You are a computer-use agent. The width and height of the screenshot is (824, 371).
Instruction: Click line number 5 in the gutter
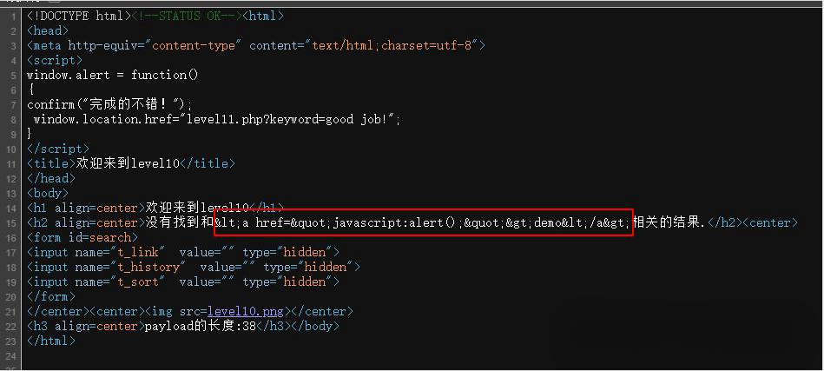(14, 75)
